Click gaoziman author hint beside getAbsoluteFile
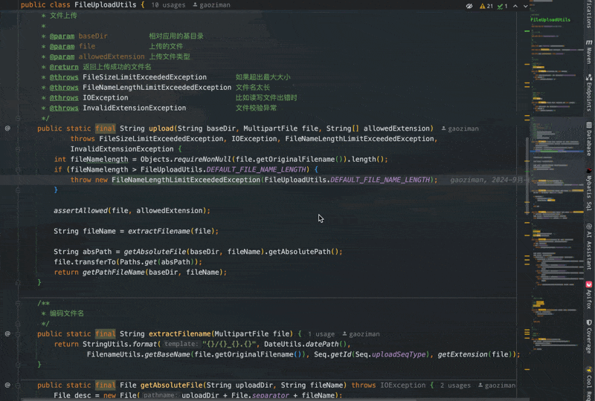 click(496, 385)
